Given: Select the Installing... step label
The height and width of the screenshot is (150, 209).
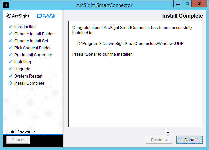Looking at the screenshot, I should (24, 62).
